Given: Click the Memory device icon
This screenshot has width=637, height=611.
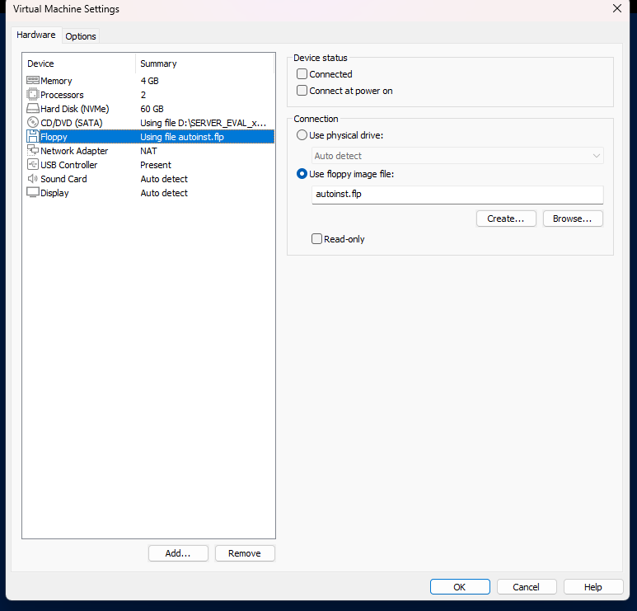Looking at the screenshot, I should (x=33, y=81).
